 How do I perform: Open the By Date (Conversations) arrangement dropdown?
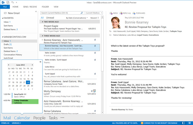pos(77,18)
